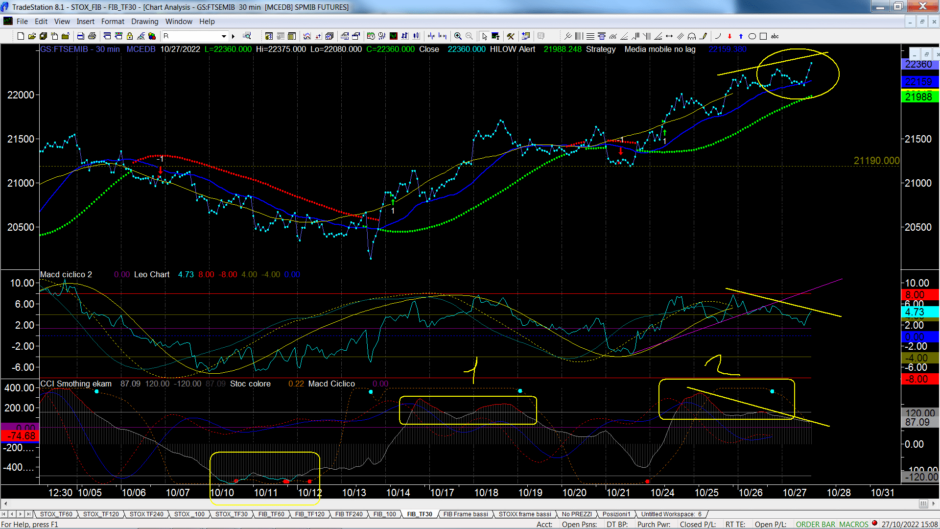This screenshot has height=529, width=940.
Task: Select the arc cycle drawing tool
Action: 692,36
